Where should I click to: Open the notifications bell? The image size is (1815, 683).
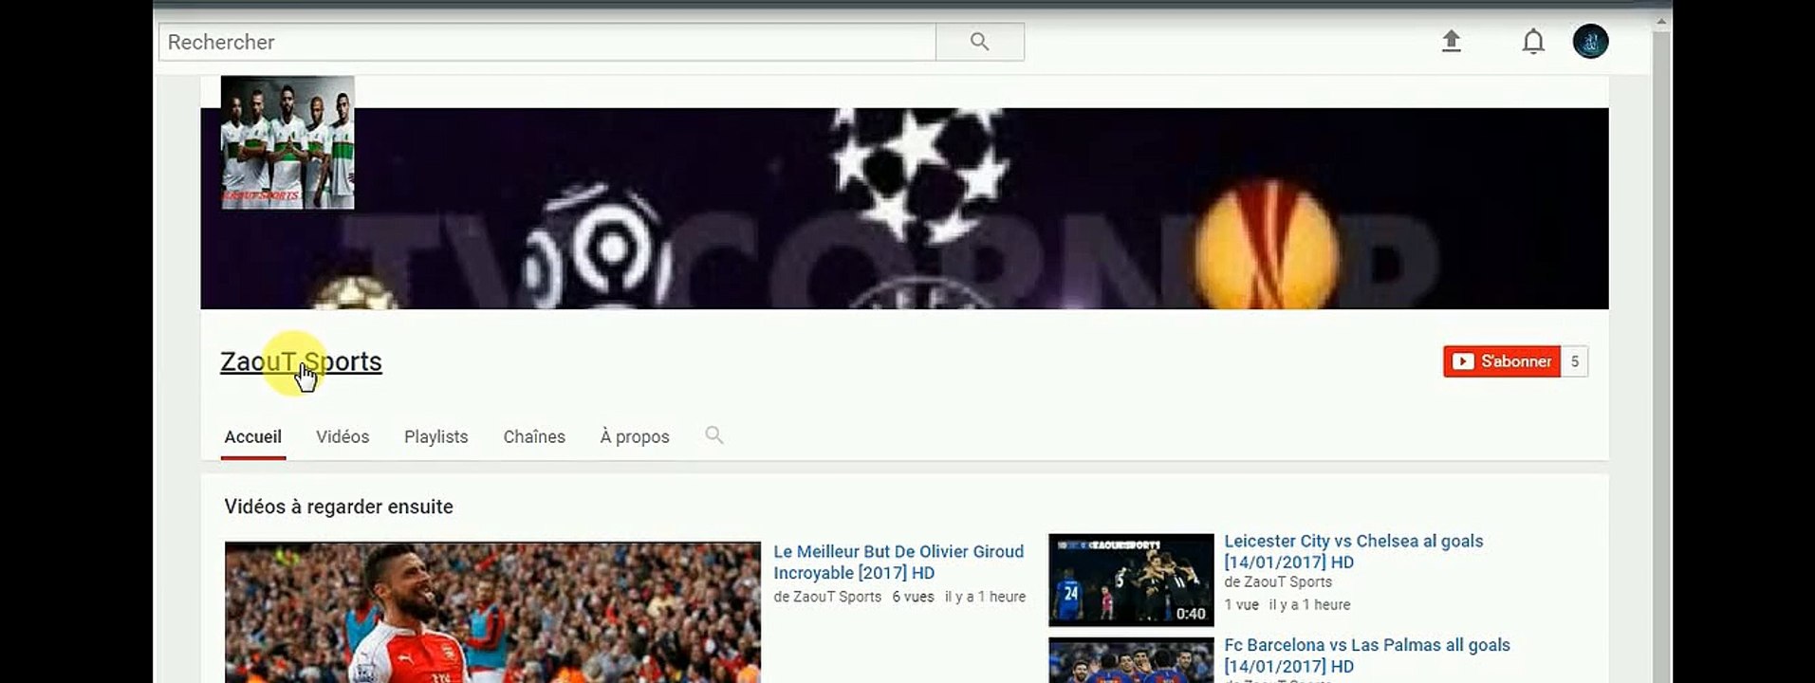click(x=1533, y=42)
